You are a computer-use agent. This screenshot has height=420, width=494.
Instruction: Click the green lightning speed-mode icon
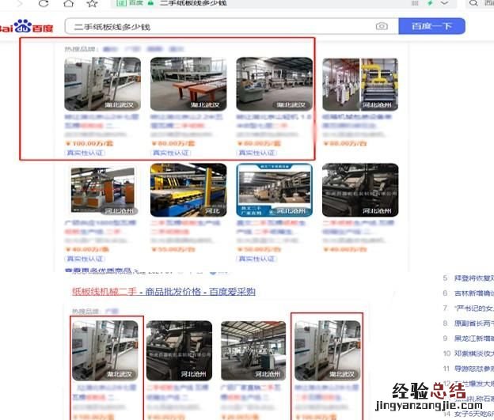coord(430,3)
